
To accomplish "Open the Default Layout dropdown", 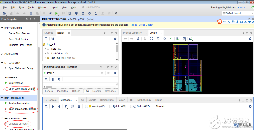I will (x=237, y=13).
